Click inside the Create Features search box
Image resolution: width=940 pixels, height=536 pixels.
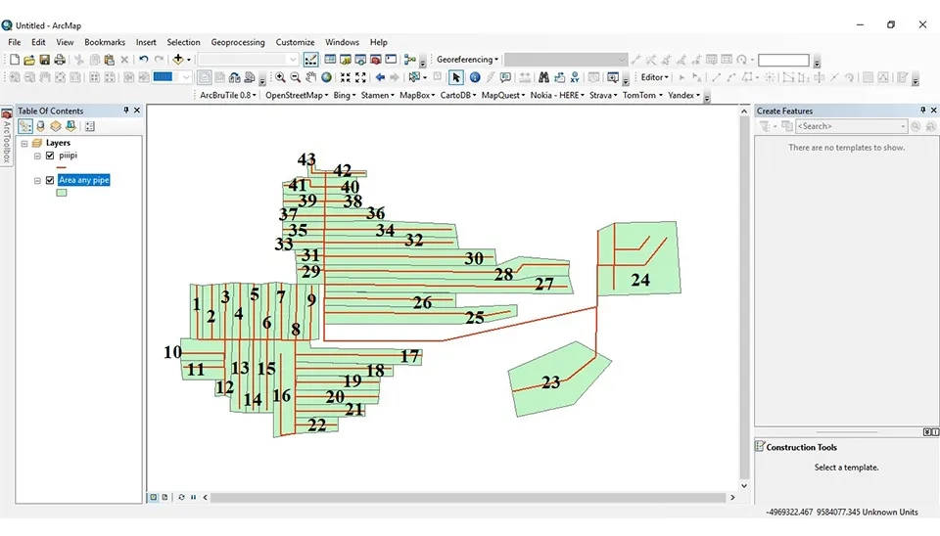coord(850,126)
